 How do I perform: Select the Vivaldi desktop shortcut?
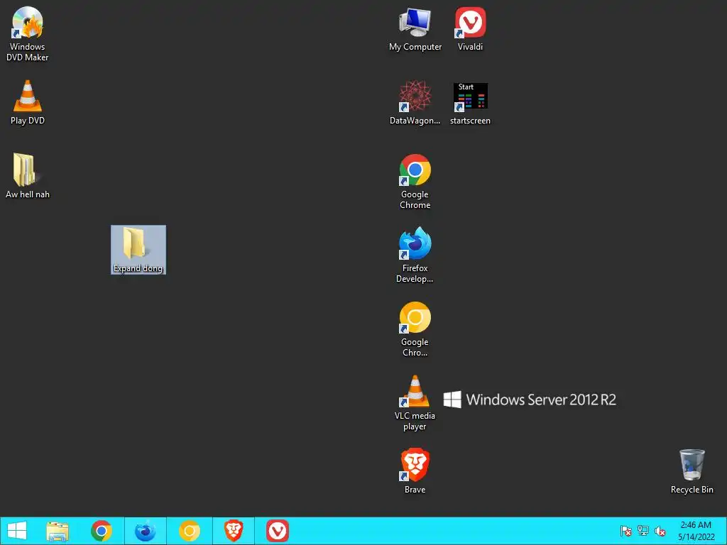pos(470,28)
